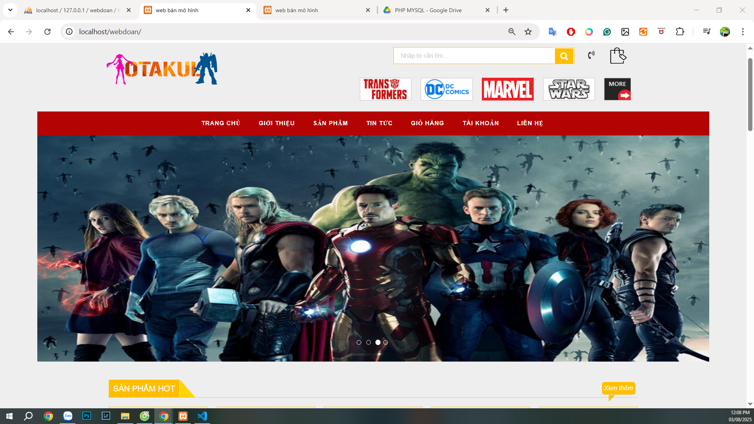Go back in browser history
Screen dimensions: 754x424
[11, 32]
